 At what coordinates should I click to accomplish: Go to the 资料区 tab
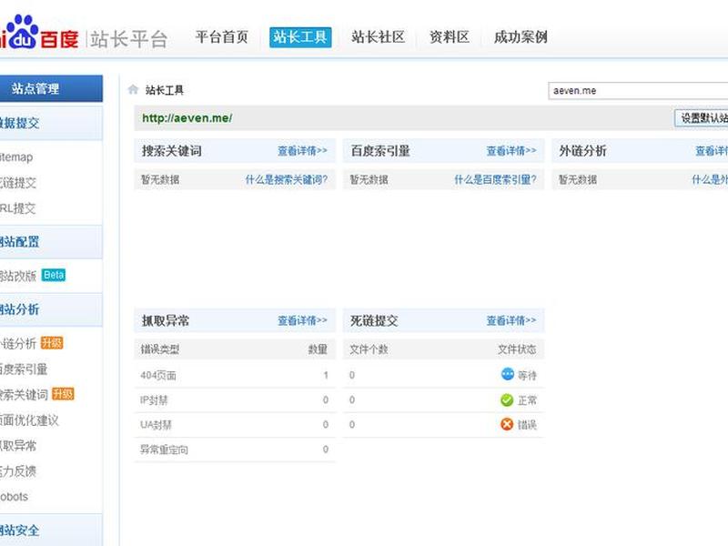[x=450, y=37]
